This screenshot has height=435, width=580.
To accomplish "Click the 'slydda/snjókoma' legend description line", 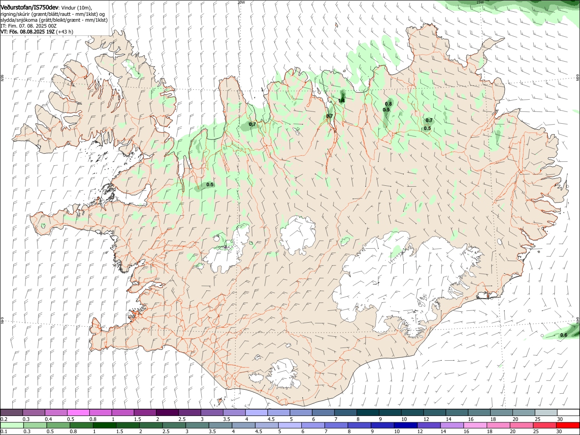I will pyautogui.click(x=54, y=20).
